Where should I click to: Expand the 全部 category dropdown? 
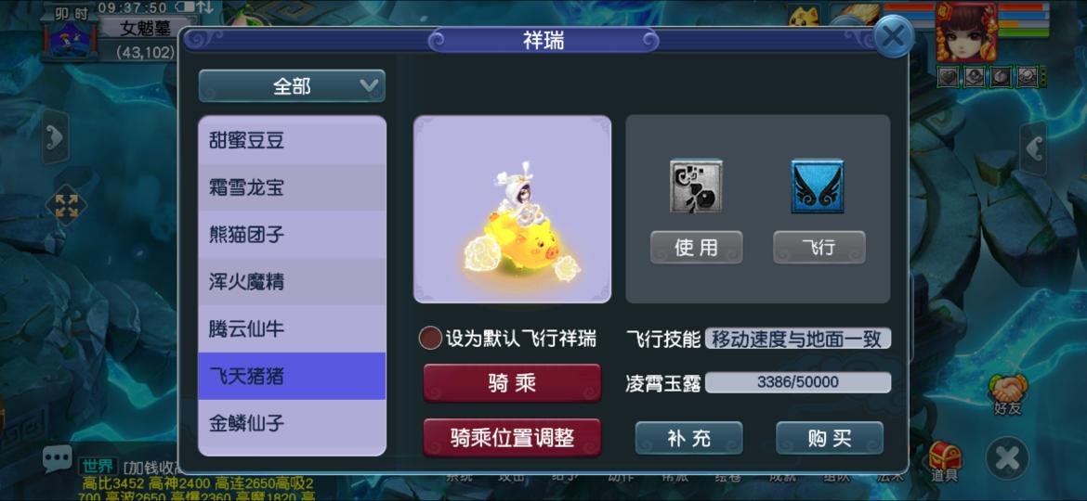pyautogui.click(x=292, y=85)
